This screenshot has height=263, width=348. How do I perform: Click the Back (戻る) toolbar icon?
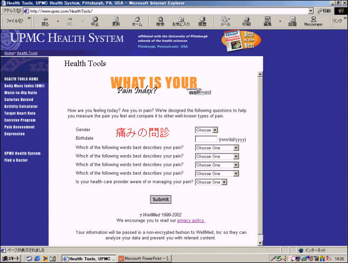45,21
